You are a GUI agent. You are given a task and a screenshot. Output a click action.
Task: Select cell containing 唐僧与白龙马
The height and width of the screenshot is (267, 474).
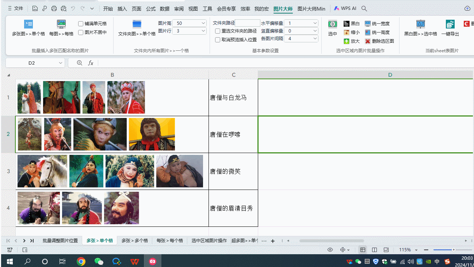pos(233,98)
